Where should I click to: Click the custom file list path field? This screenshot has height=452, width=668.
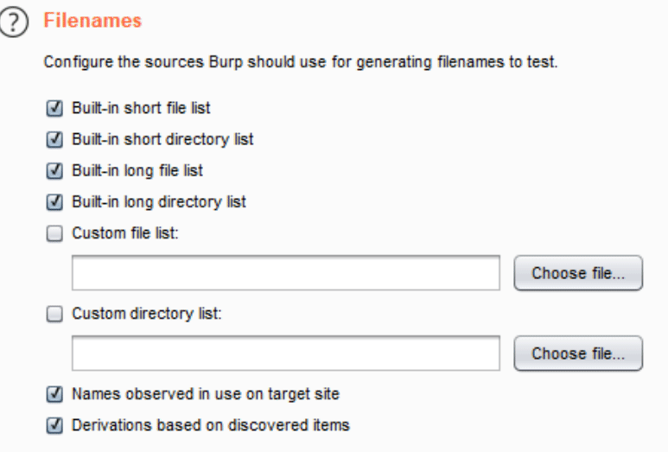click(x=286, y=273)
